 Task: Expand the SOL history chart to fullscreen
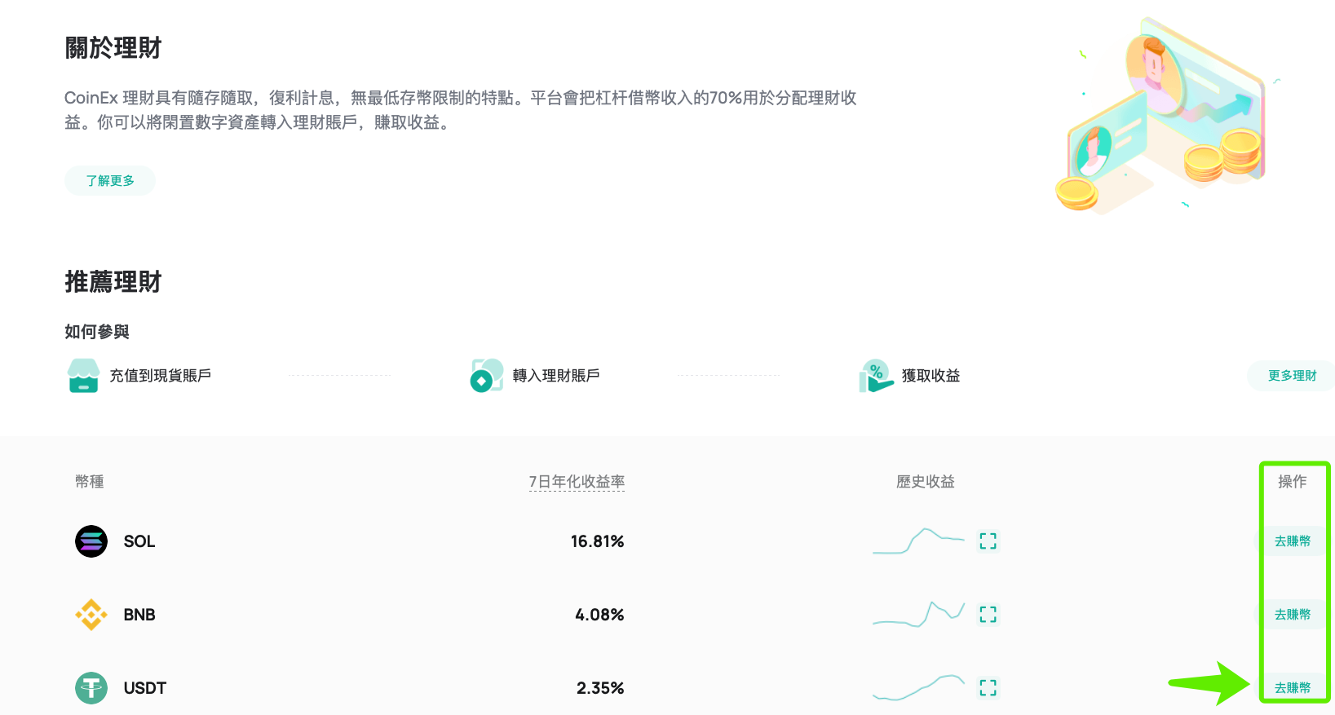(x=988, y=541)
